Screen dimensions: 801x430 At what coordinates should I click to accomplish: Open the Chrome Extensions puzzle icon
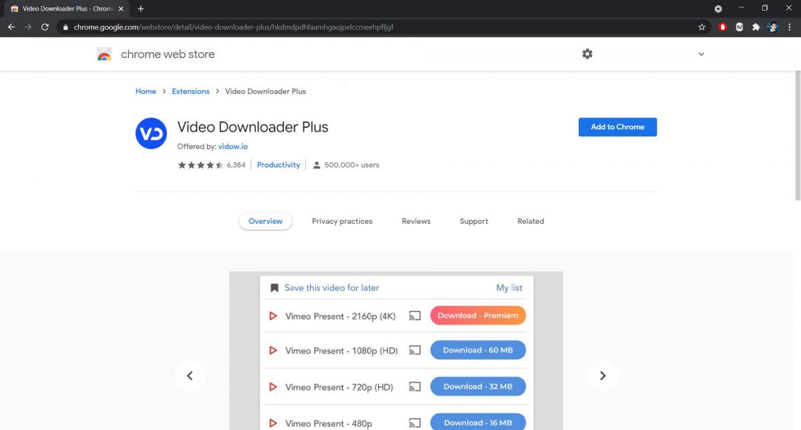[756, 27]
